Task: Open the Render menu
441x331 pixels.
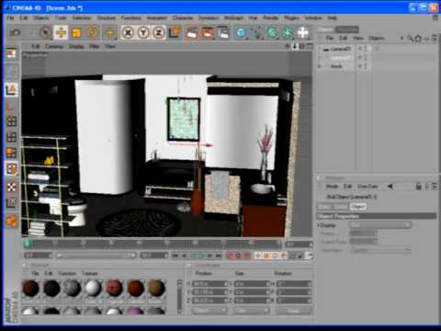Action: (271, 17)
